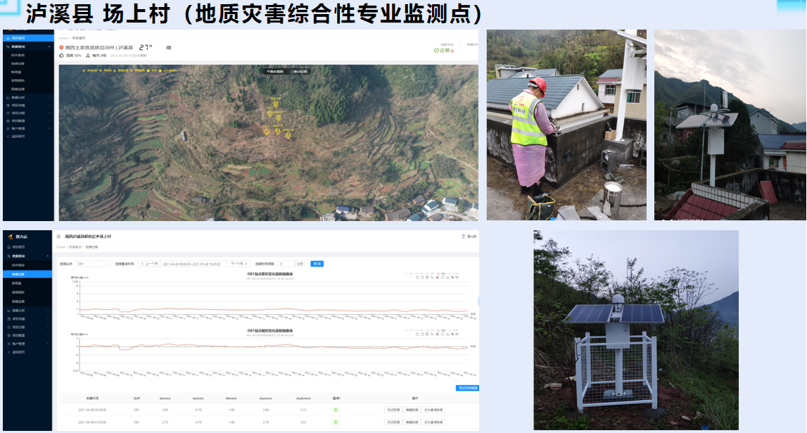The image size is (807, 433).
Task: Select 地表位移 in the lower sidebar
Action: click(19, 274)
